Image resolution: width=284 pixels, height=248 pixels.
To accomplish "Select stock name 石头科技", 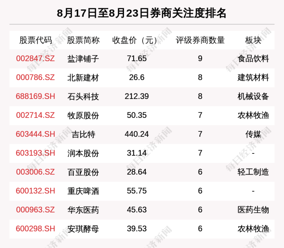I will 83,97.
